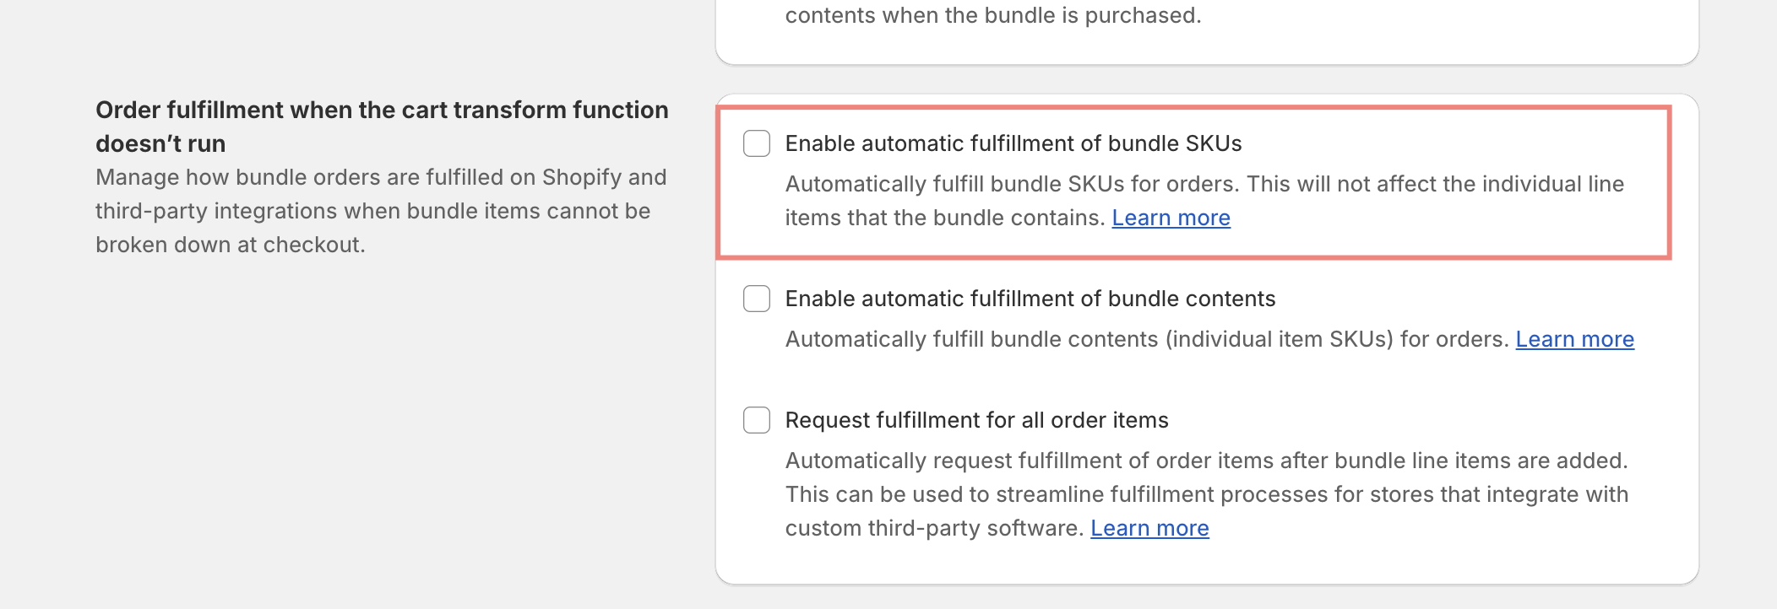
Task: Click the 'broken down at checkout' text
Action: point(231,245)
